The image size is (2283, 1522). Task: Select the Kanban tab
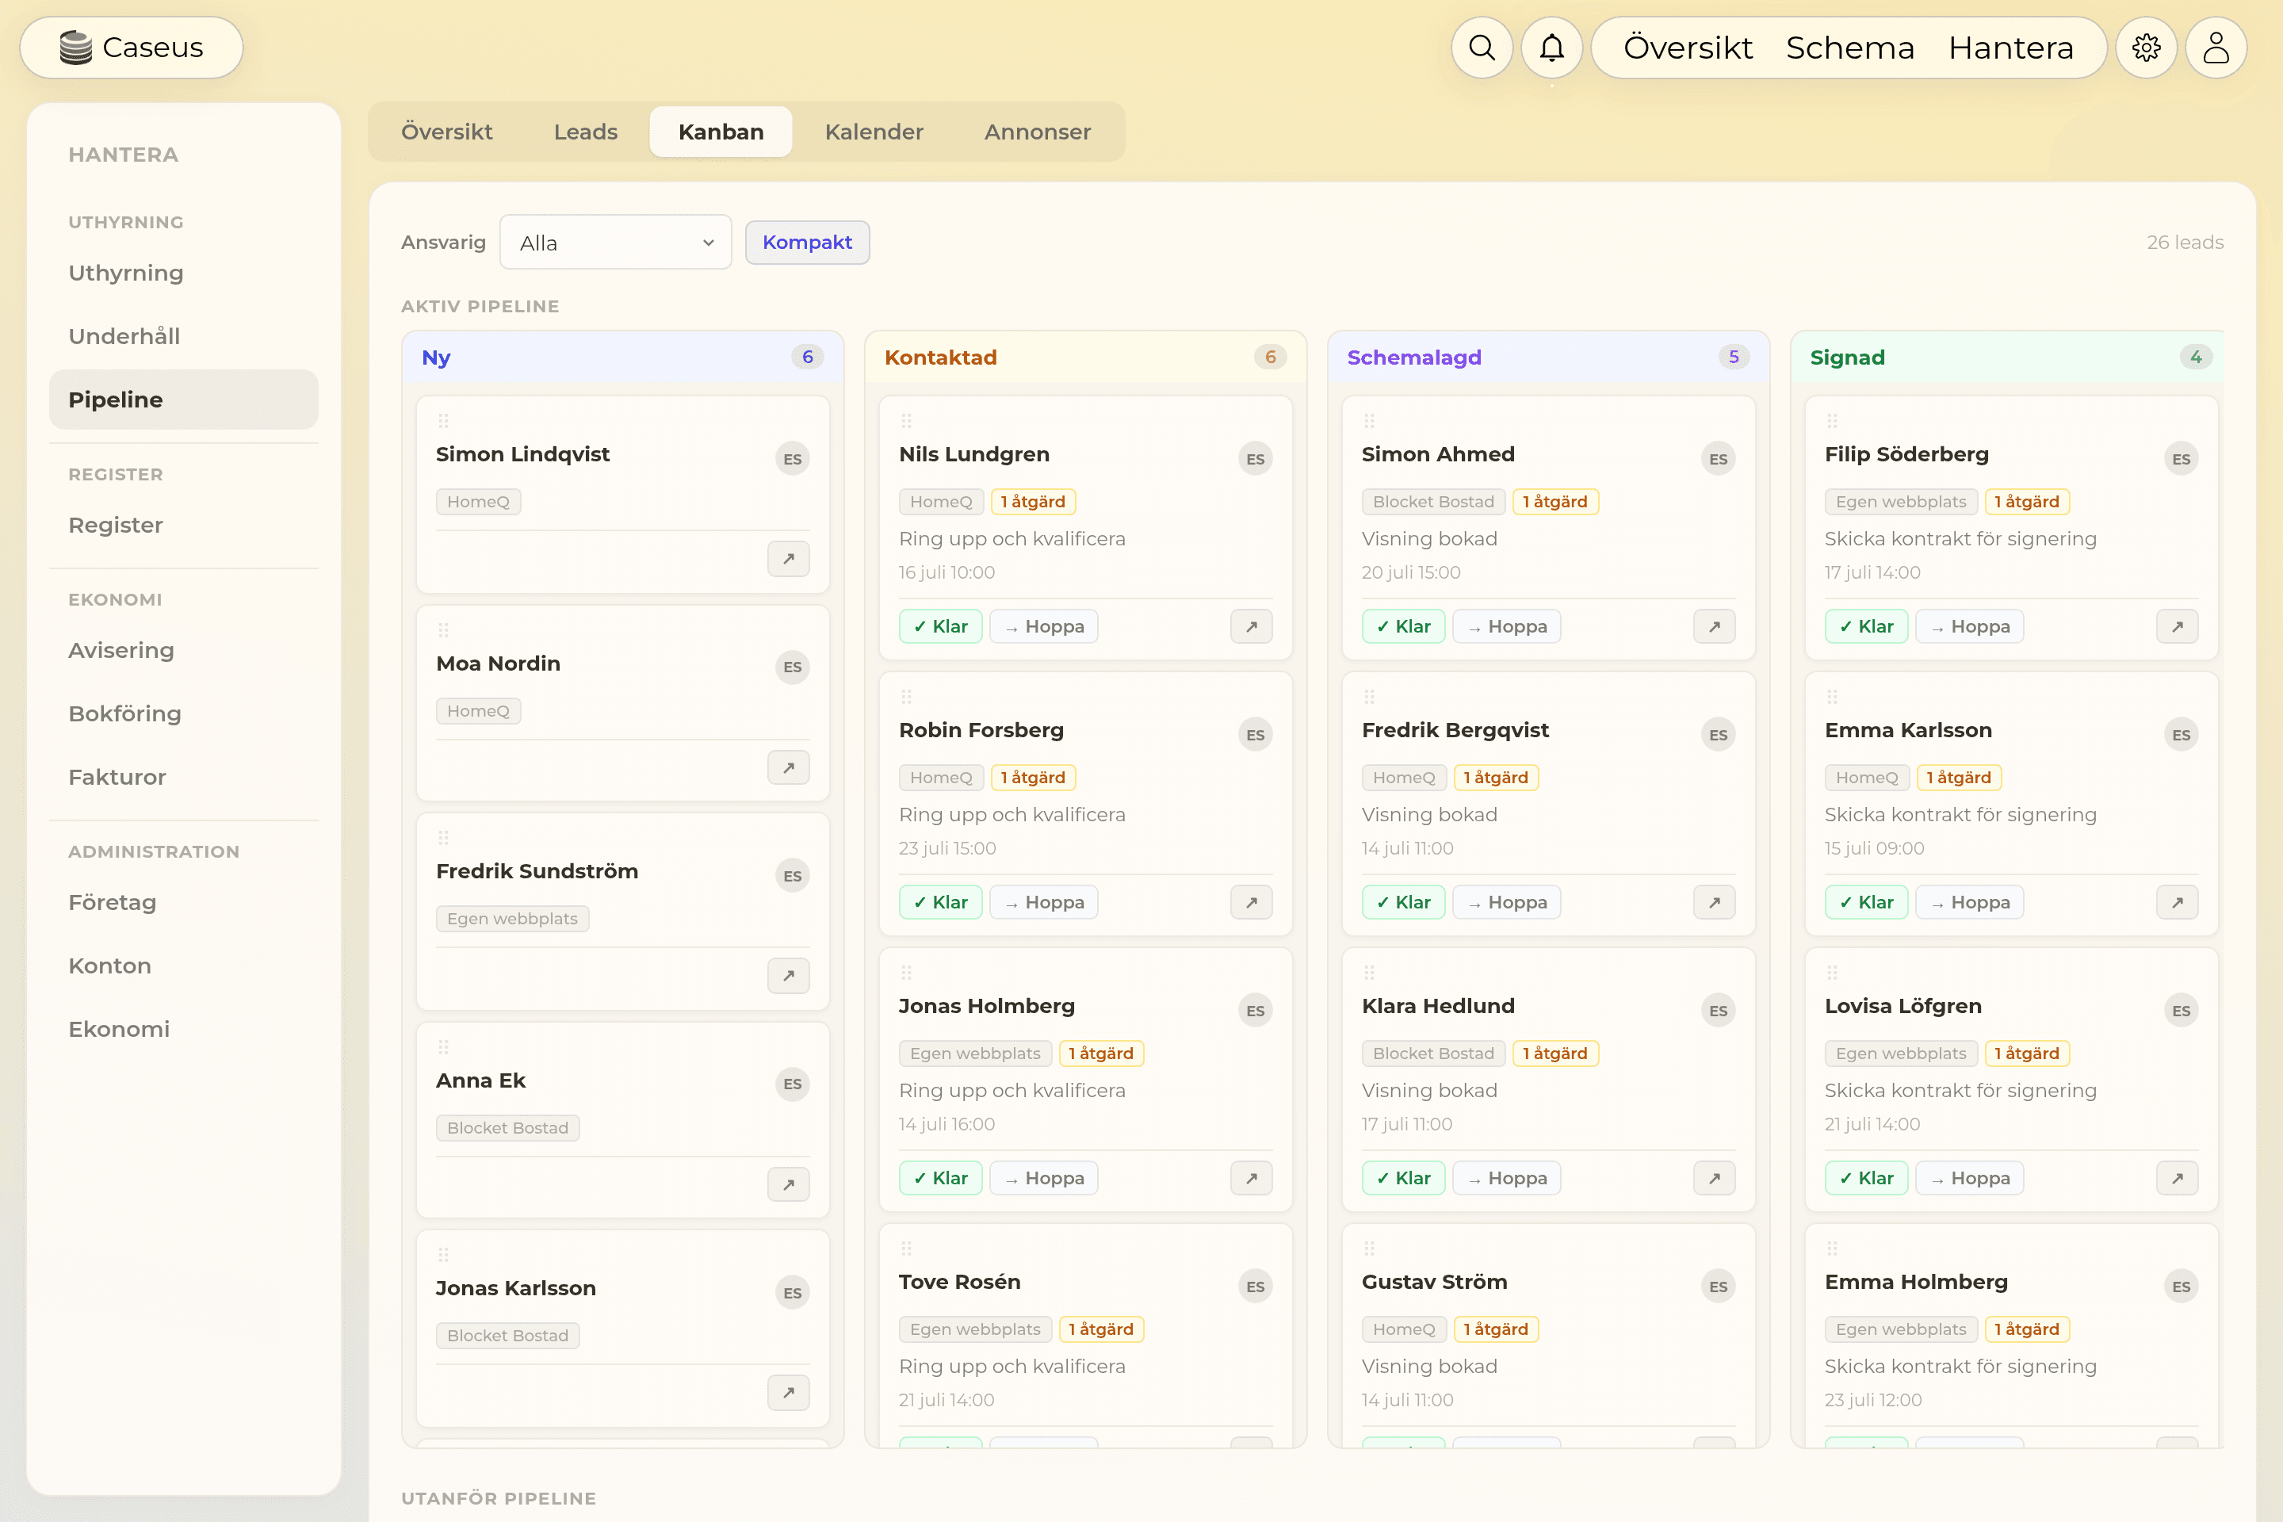(721, 131)
